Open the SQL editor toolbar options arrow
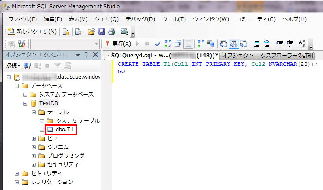This screenshot has height=190, width=323. pos(311,47)
